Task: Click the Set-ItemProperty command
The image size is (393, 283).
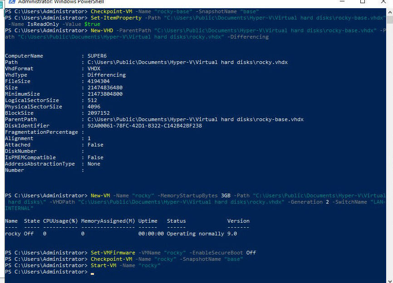Action: [x=116, y=18]
